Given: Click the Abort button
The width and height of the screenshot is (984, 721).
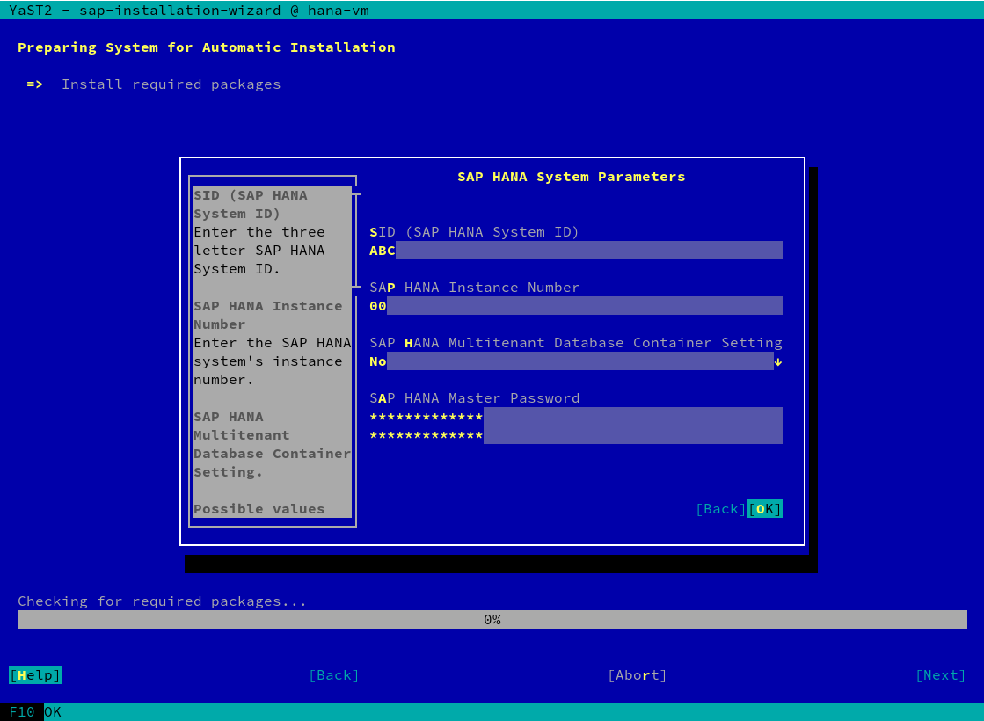Looking at the screenshot, I should 637,674.
